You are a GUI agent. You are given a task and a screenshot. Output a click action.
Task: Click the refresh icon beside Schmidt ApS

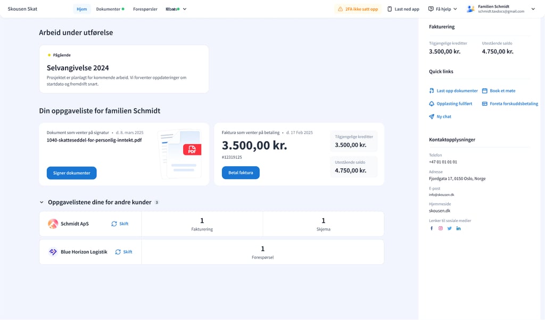[114, 224]
